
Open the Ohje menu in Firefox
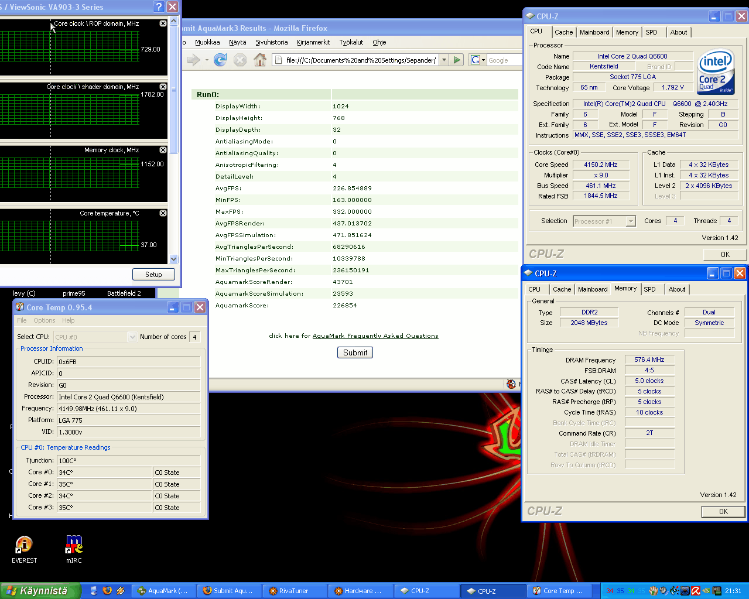click(379, 42)
